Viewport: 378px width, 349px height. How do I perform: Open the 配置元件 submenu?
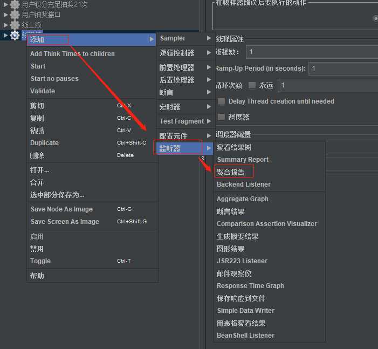pos(185,136)
